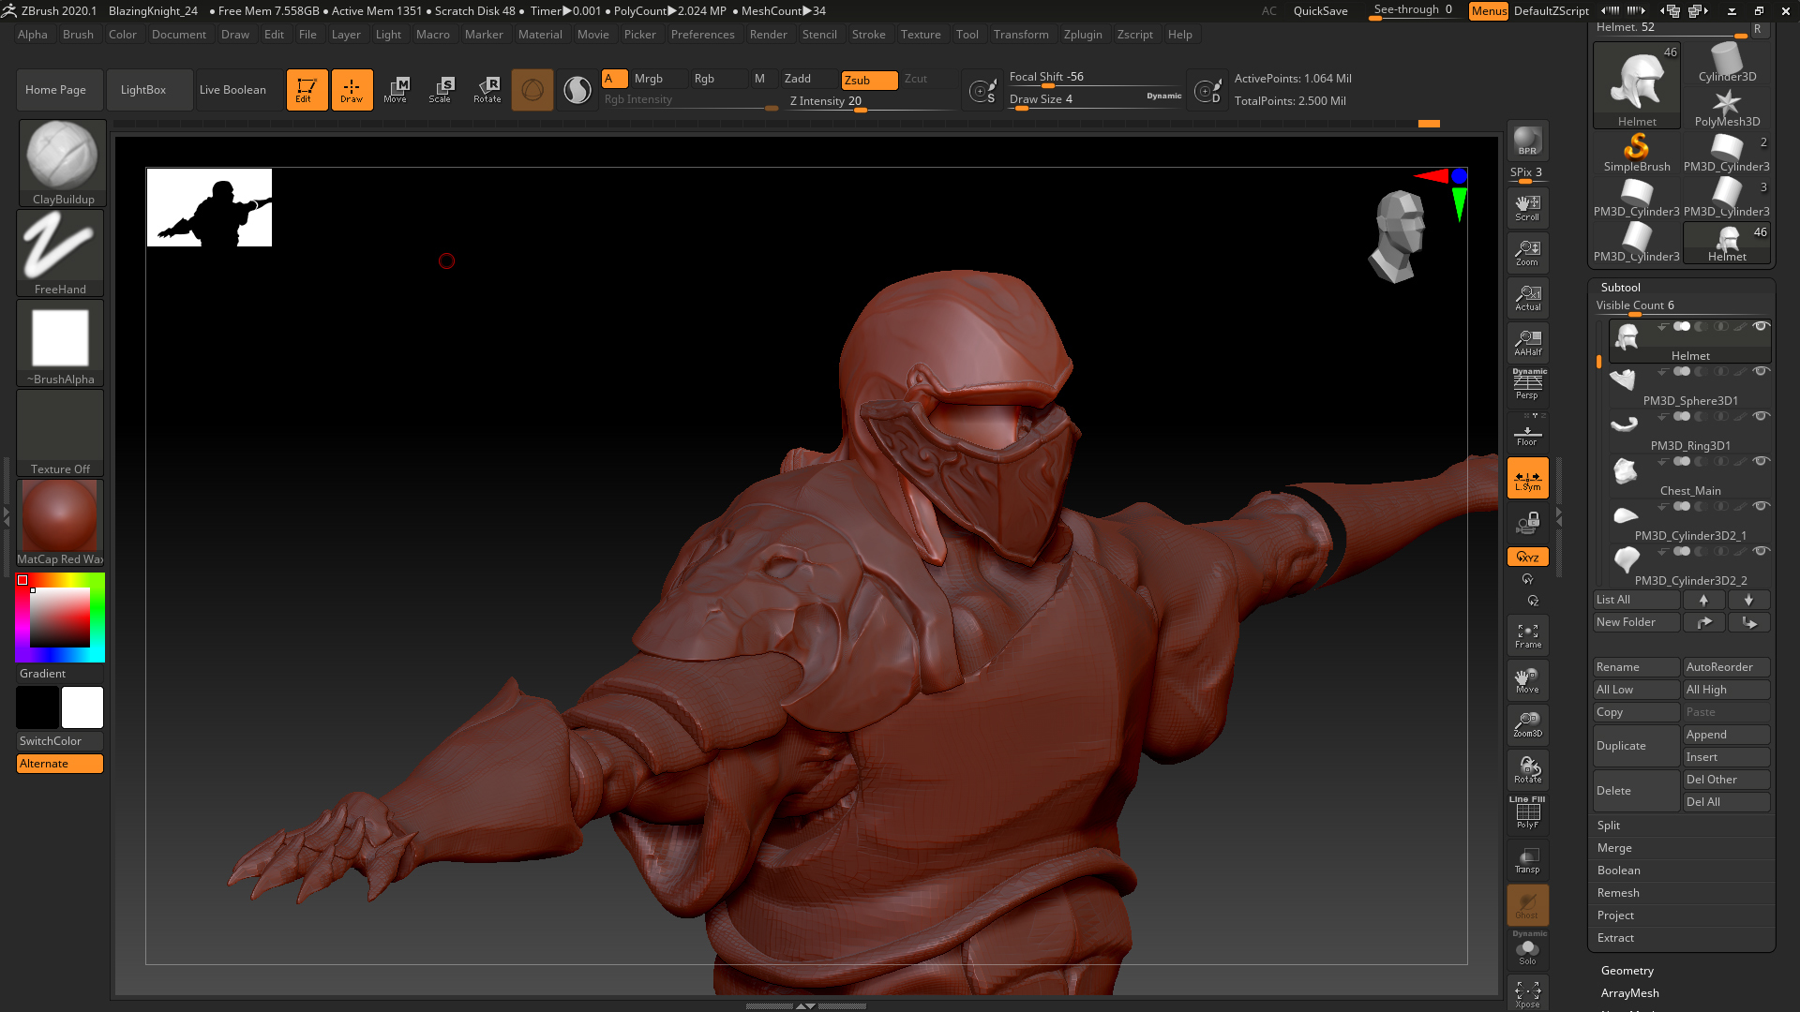Activate the Frame view icon
Screen dimensions: 1800x1012
(1527, 635)
